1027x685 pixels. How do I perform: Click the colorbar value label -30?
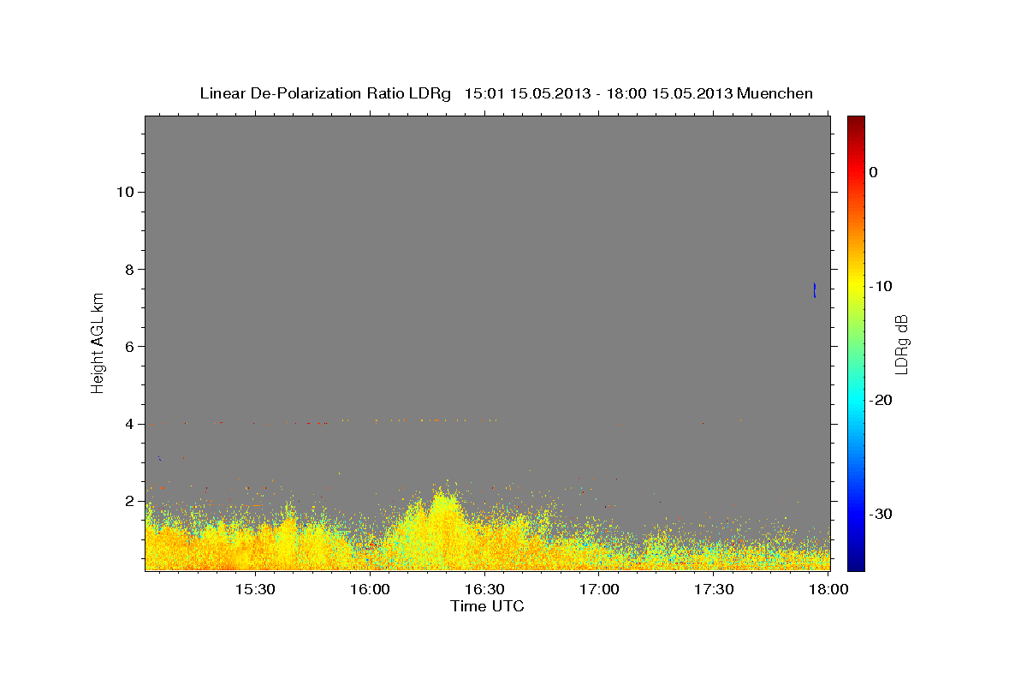coord(882,514)
